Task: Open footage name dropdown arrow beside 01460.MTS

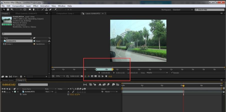Action: tap(23, 17)
